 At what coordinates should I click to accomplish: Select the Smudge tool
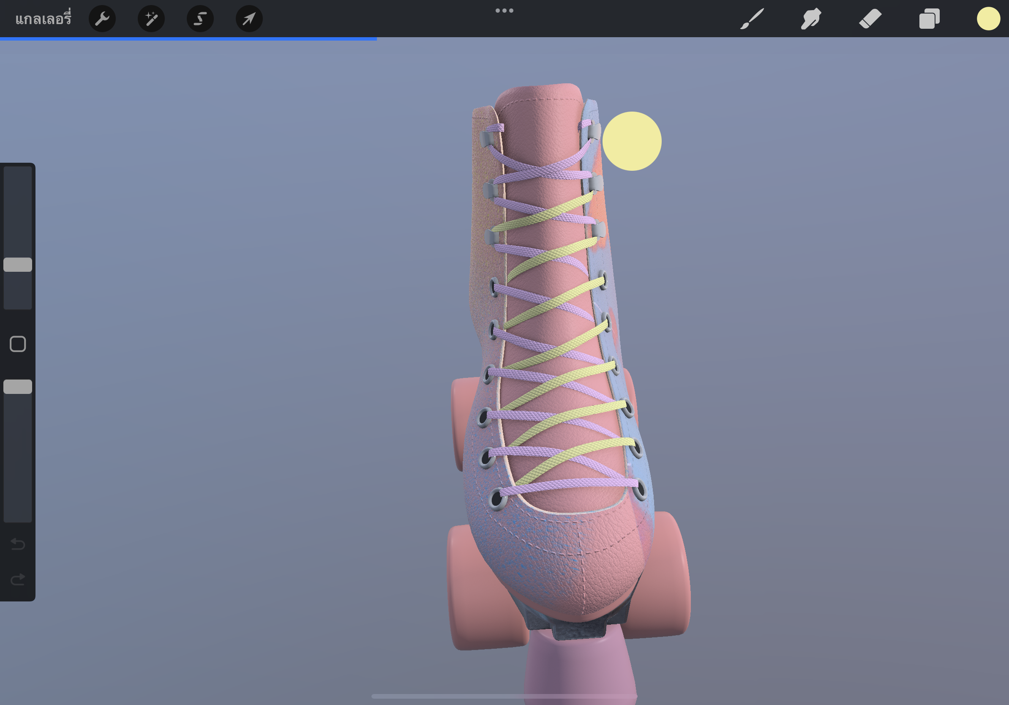(811, 19)
